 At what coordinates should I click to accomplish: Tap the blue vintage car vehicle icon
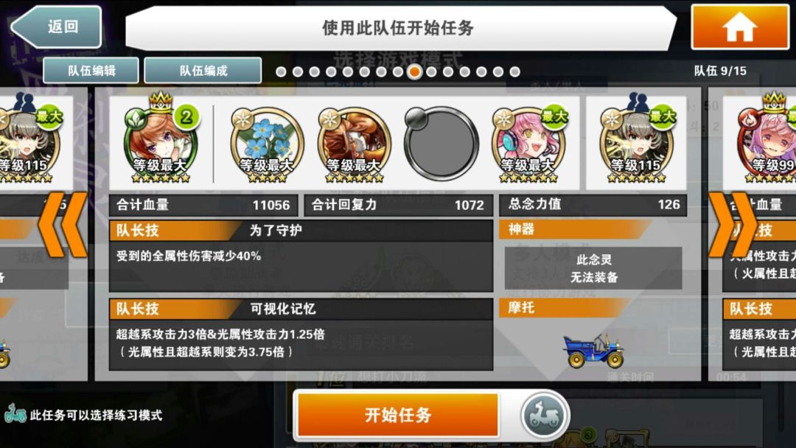593,349
